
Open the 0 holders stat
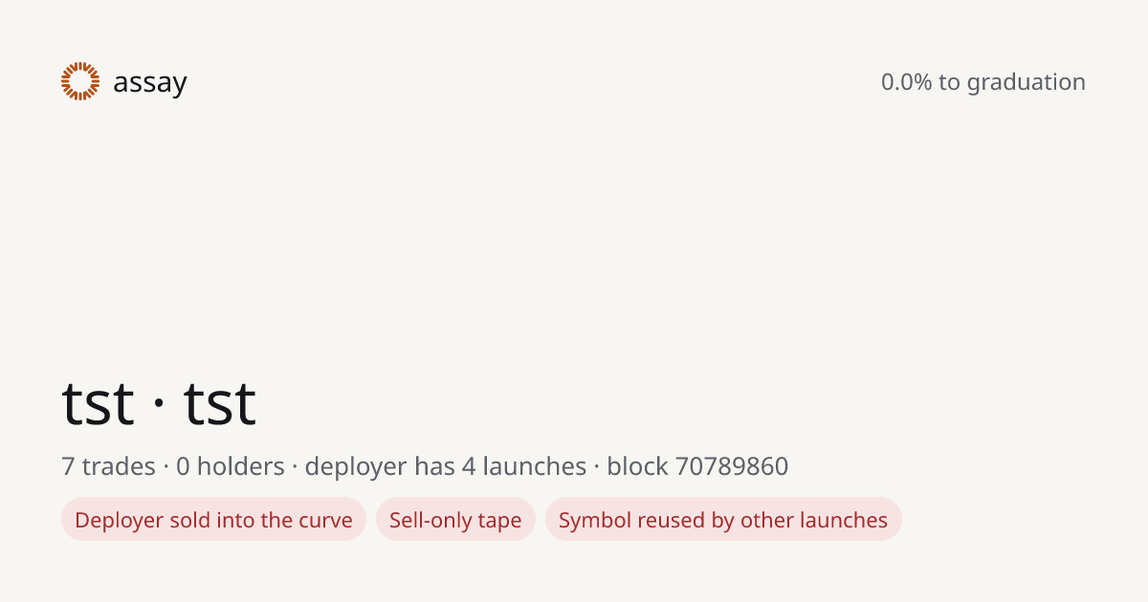tap(231, 466)
